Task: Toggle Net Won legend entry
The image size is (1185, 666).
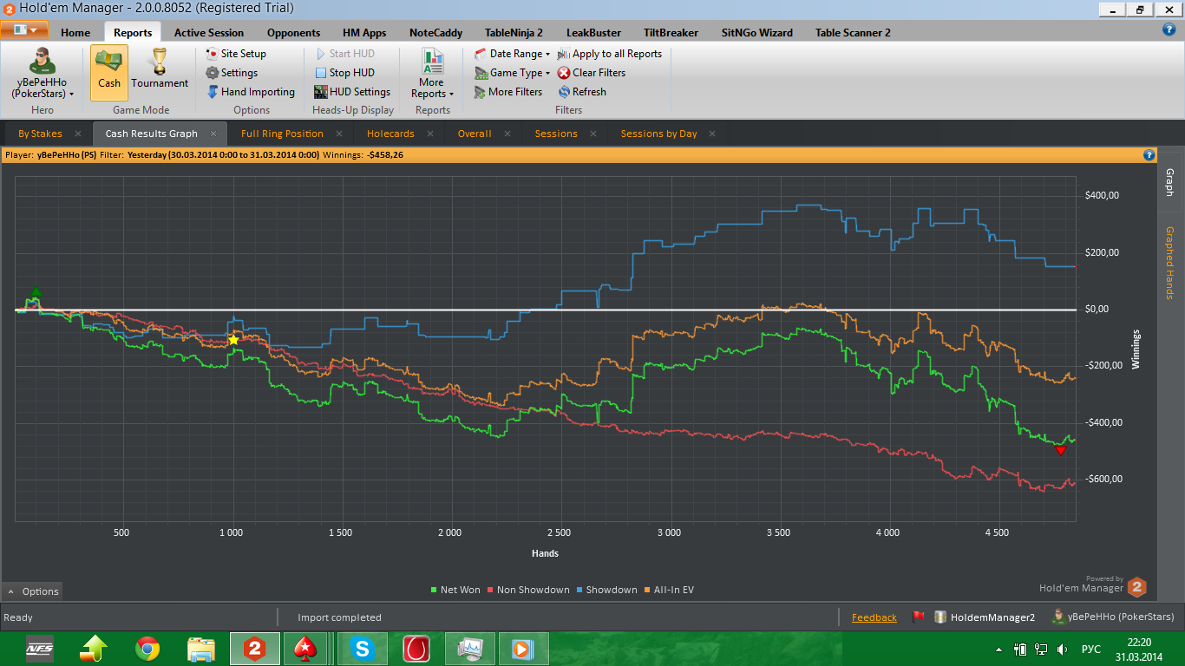Action: [455, 590]
